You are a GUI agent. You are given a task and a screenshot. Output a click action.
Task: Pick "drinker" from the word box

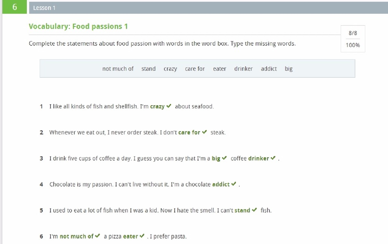(x=243, y=69)
